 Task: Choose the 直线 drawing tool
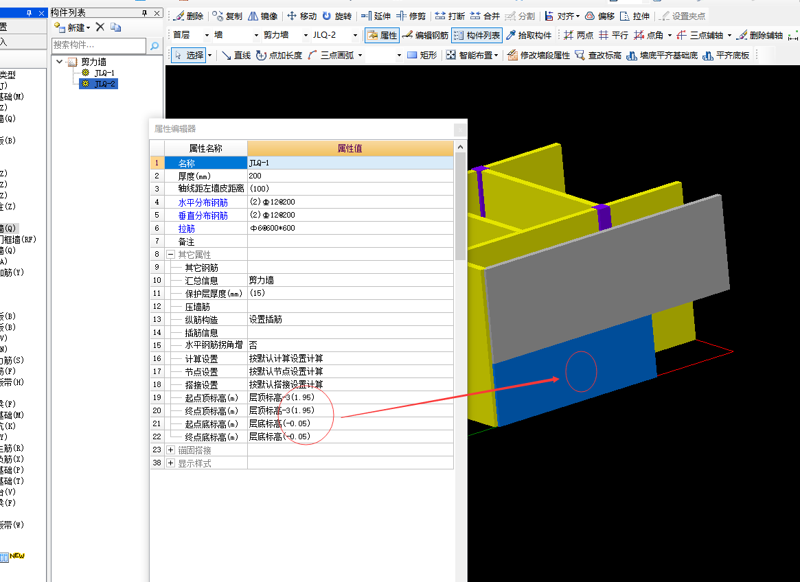pyautogui.click(x=236, y=55)
